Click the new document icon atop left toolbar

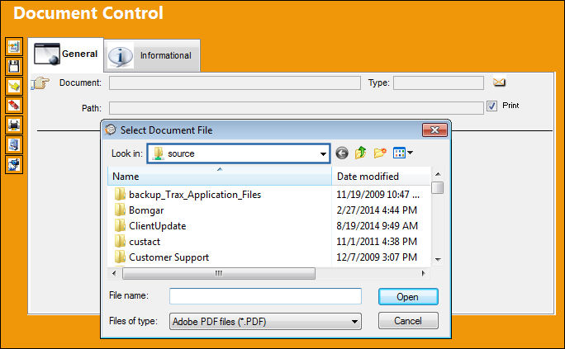pyautogui.click(x=14, y=46)
